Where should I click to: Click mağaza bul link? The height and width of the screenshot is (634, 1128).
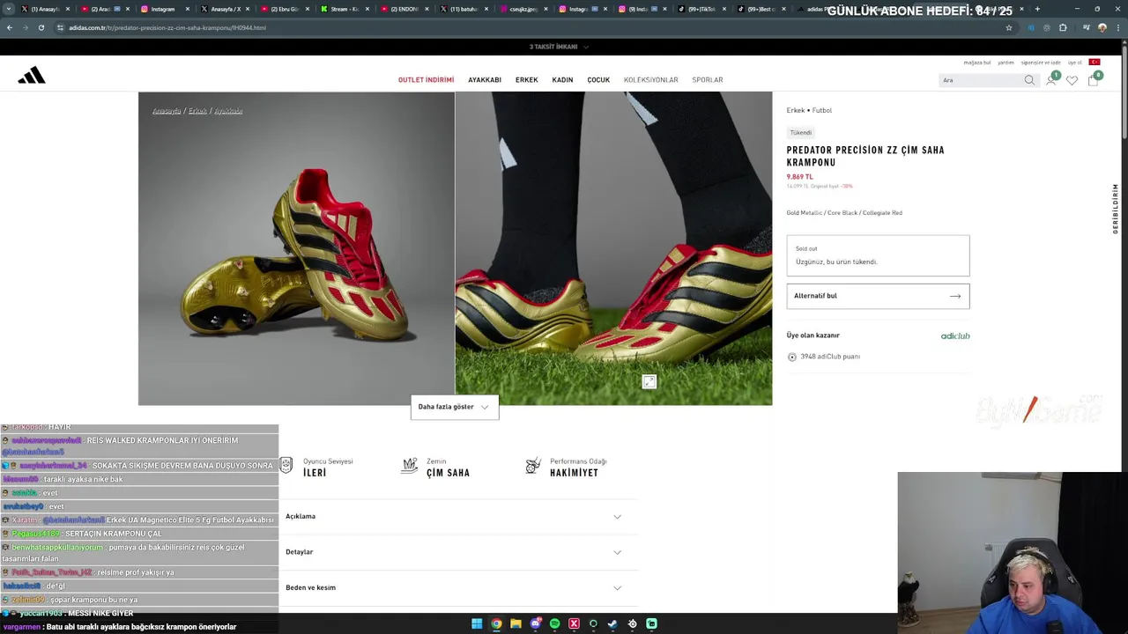pyautogui.click(x=977, y=63)
